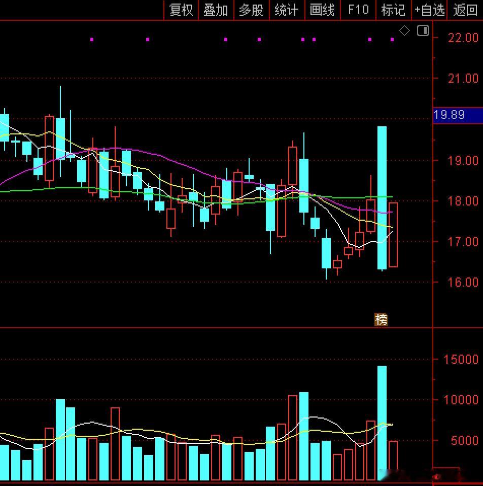This screenshot has width=483, height=486.
Task: Click the 15000 volume axis label
Action: 461,359
